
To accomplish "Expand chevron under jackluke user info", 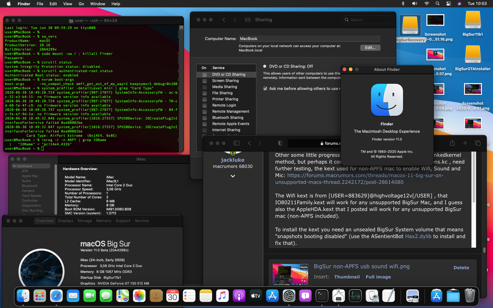I will (x=233, y=176).
